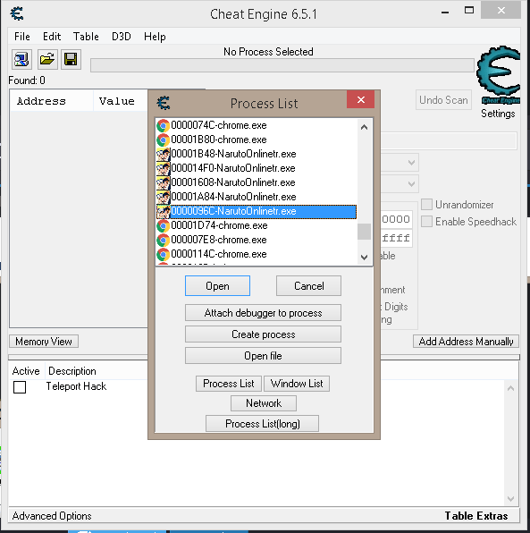This screenshot has width=530, height=533.
Task: Click the process list scrollbar thumb
Action: (x=364, y=232)
